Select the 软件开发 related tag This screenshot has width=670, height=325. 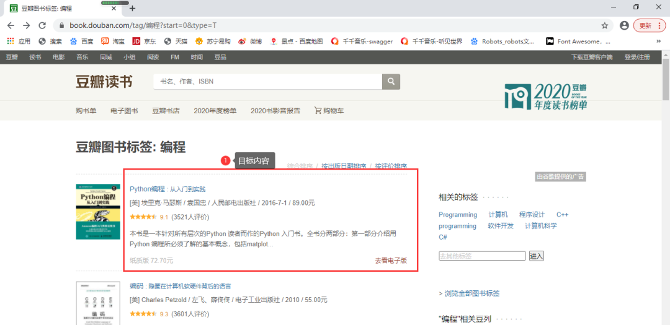501,225
